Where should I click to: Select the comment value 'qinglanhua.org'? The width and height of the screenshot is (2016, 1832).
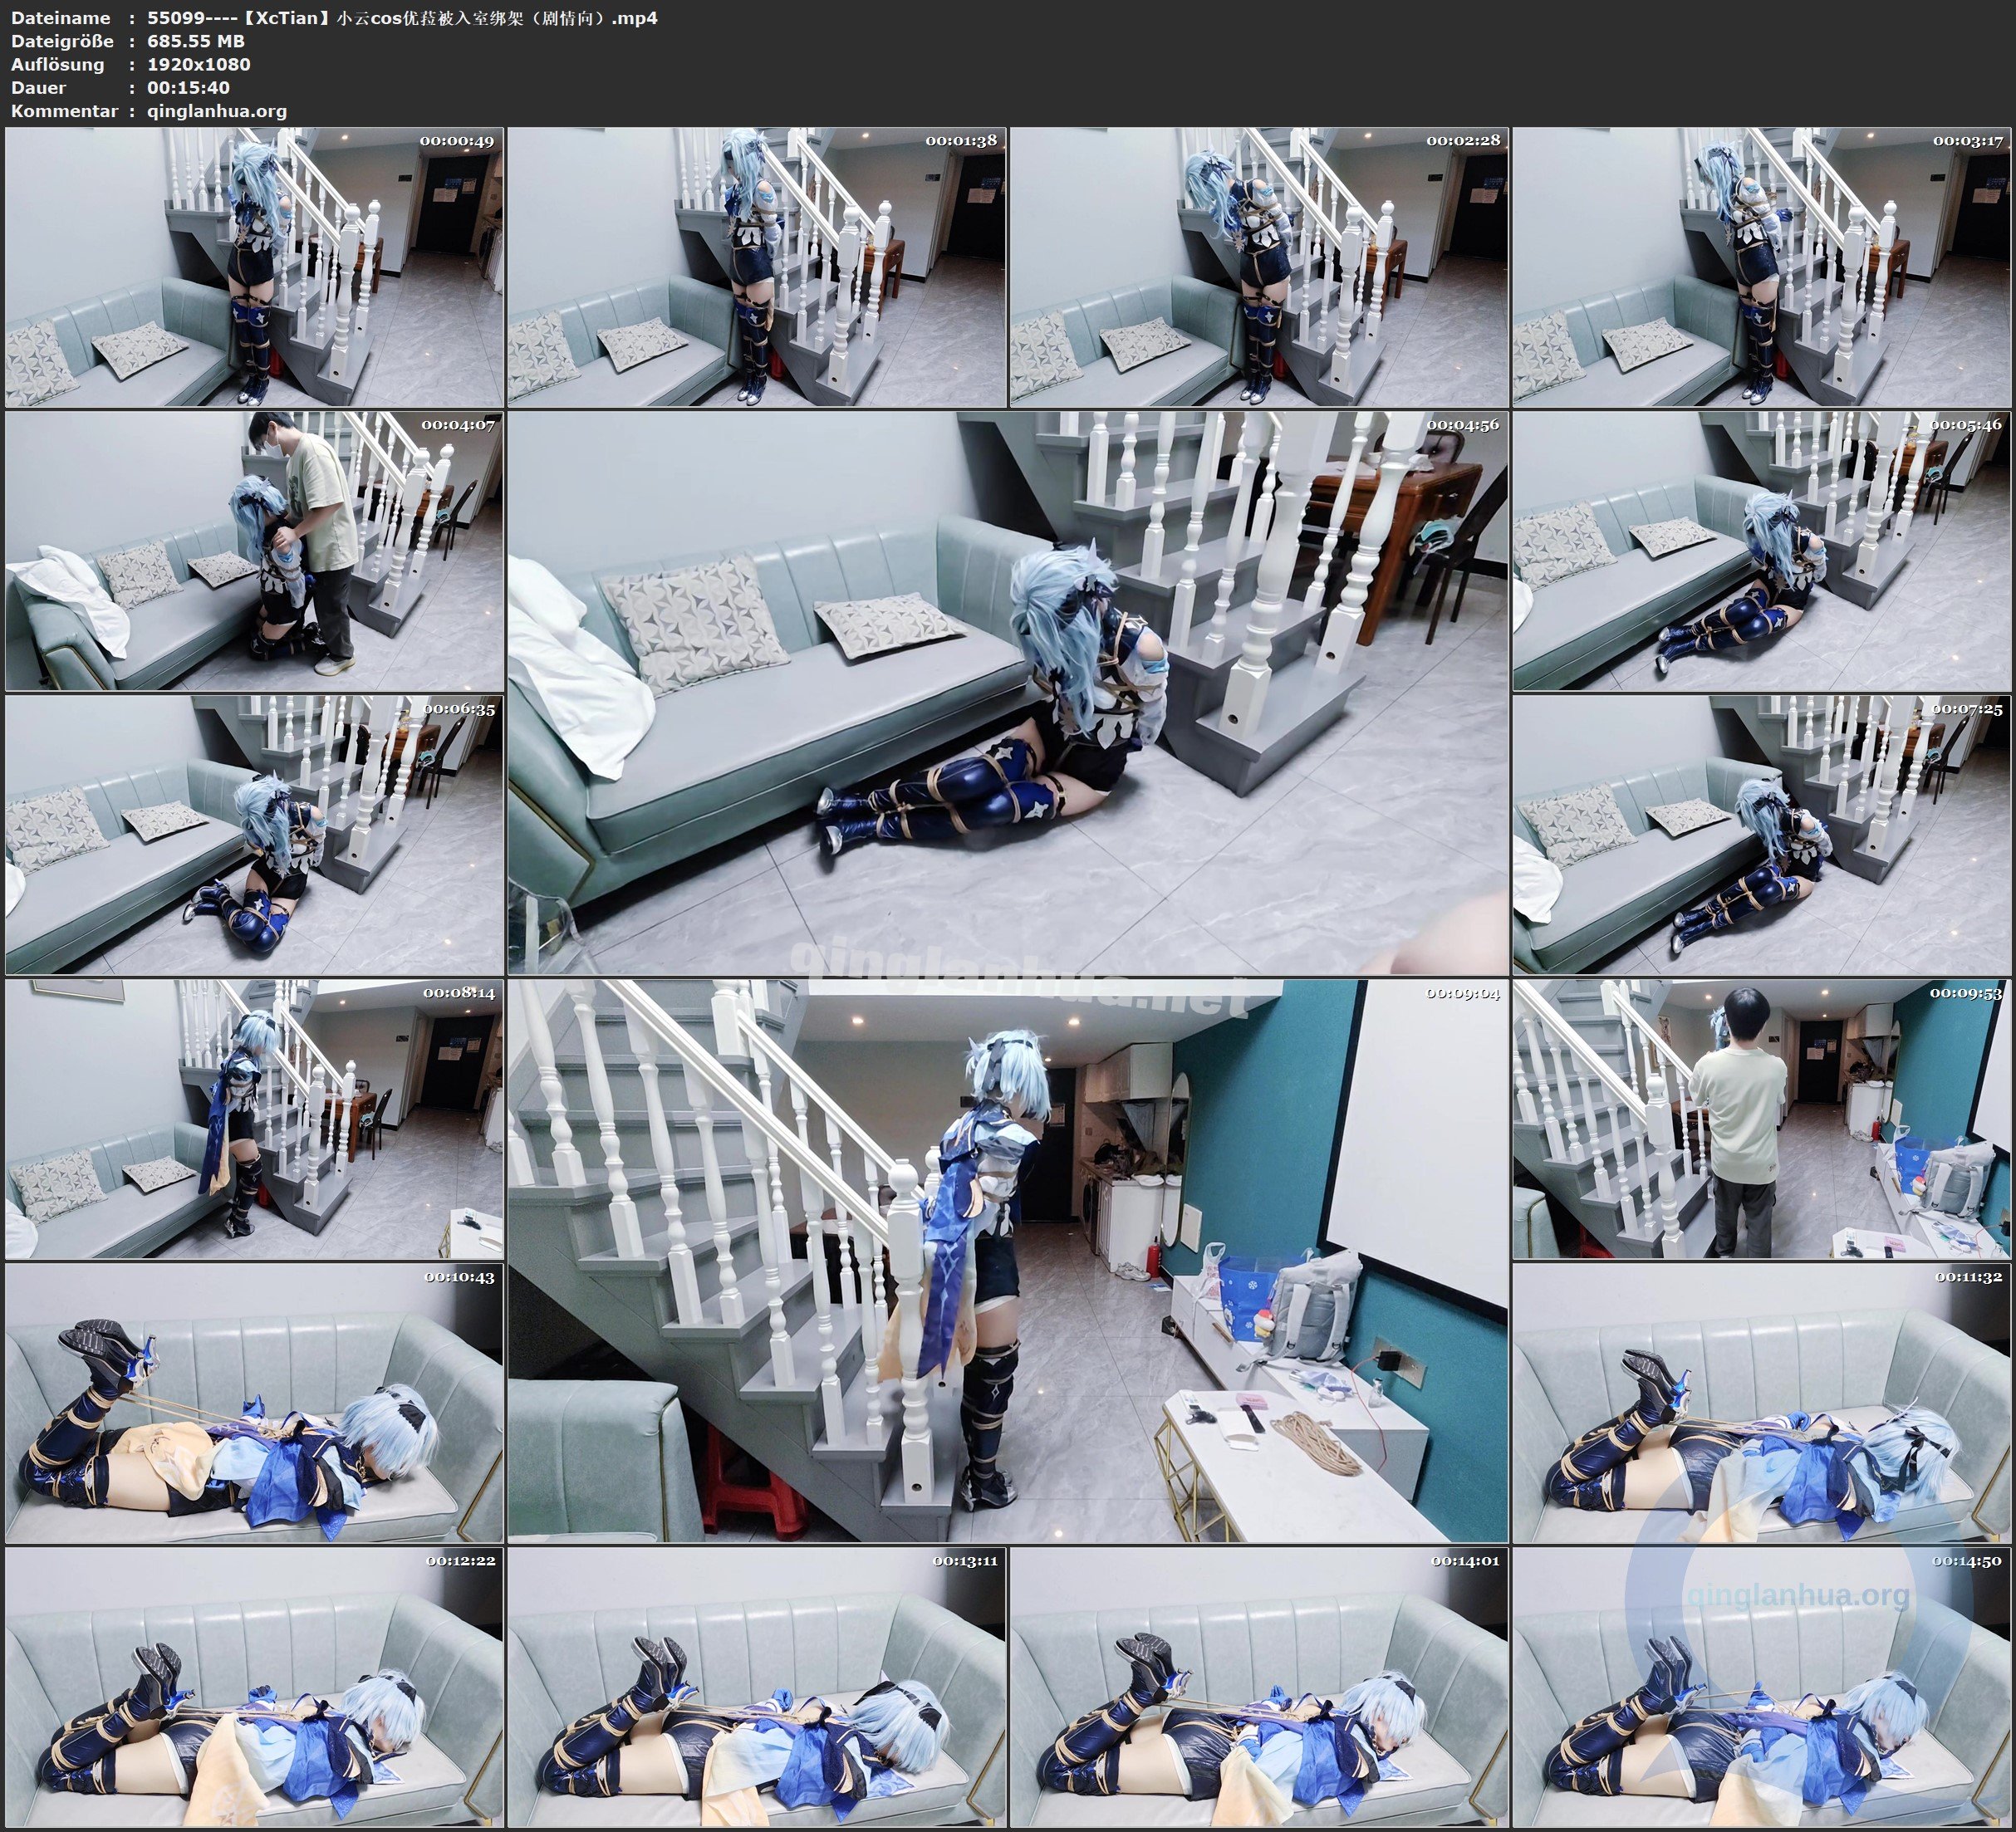click(x=216, y=111)
